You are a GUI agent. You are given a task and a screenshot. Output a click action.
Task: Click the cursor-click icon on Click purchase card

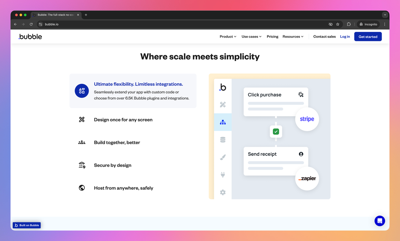click(301, 95)
